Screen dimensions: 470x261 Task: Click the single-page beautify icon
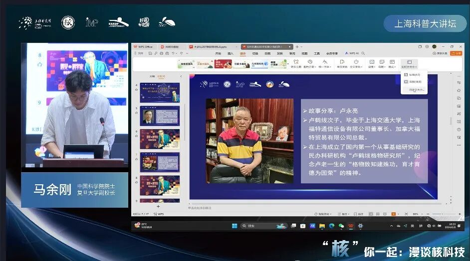[342, 62]
